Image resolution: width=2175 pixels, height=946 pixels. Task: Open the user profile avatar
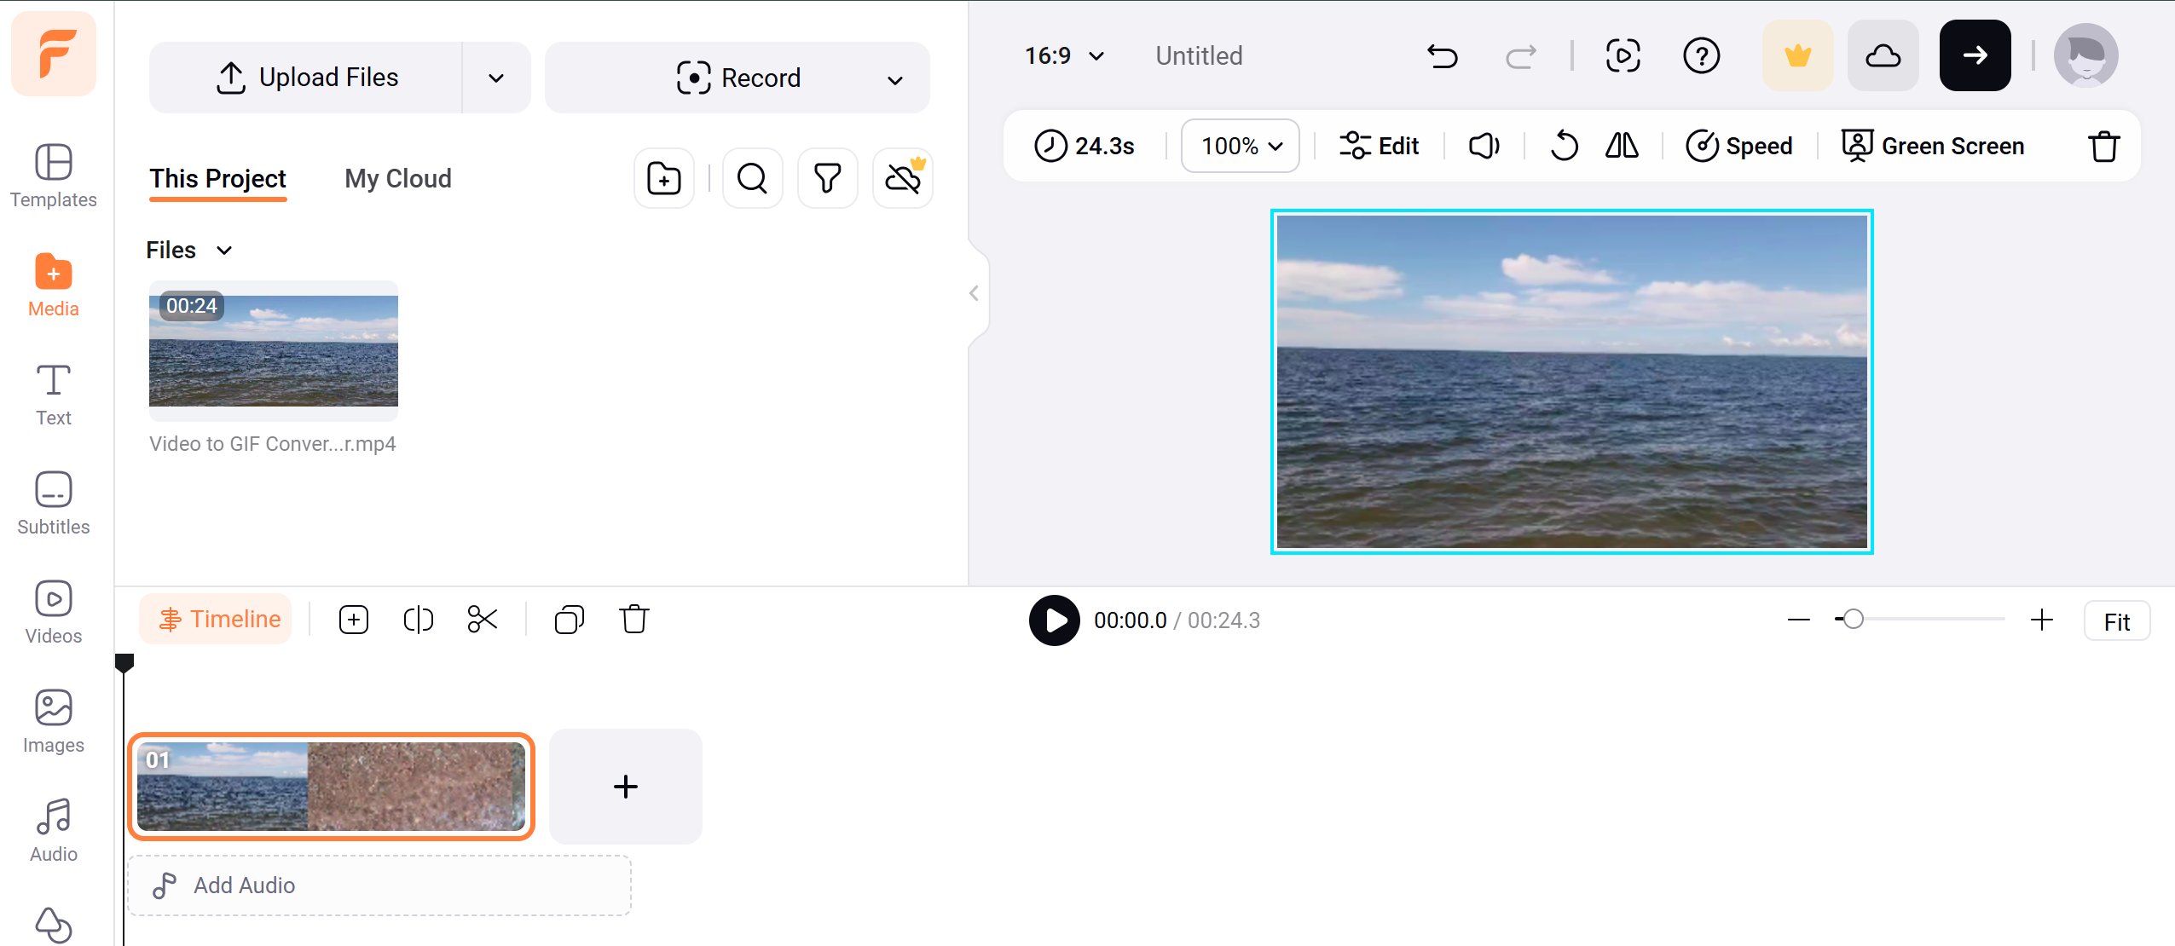2085,55
